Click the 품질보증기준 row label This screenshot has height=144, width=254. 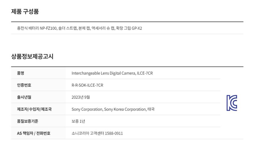point(28,121)
